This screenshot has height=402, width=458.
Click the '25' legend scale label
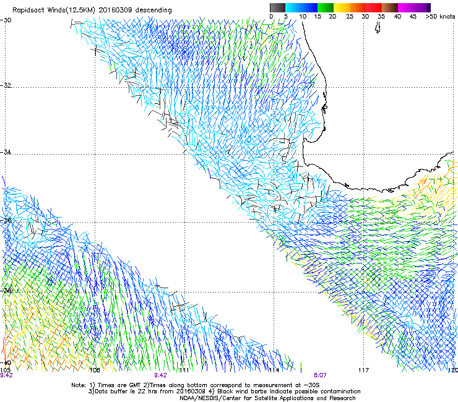(x=349, y=17)
